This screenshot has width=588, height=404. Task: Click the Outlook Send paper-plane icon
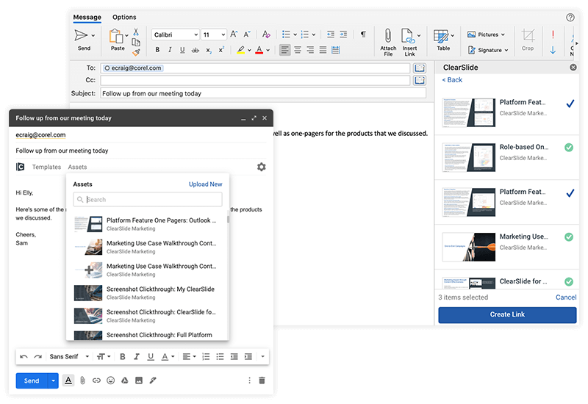[81, 35]
